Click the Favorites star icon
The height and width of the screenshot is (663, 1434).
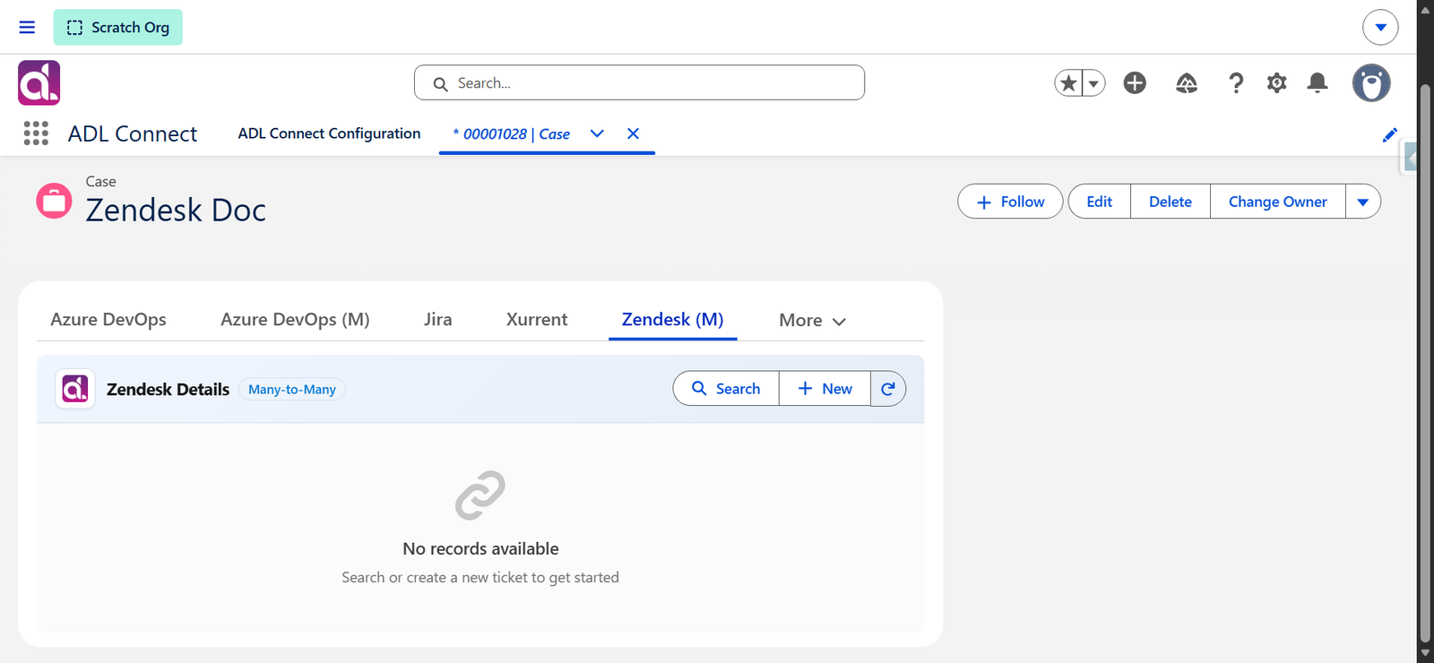click(x=1068, y=82)
